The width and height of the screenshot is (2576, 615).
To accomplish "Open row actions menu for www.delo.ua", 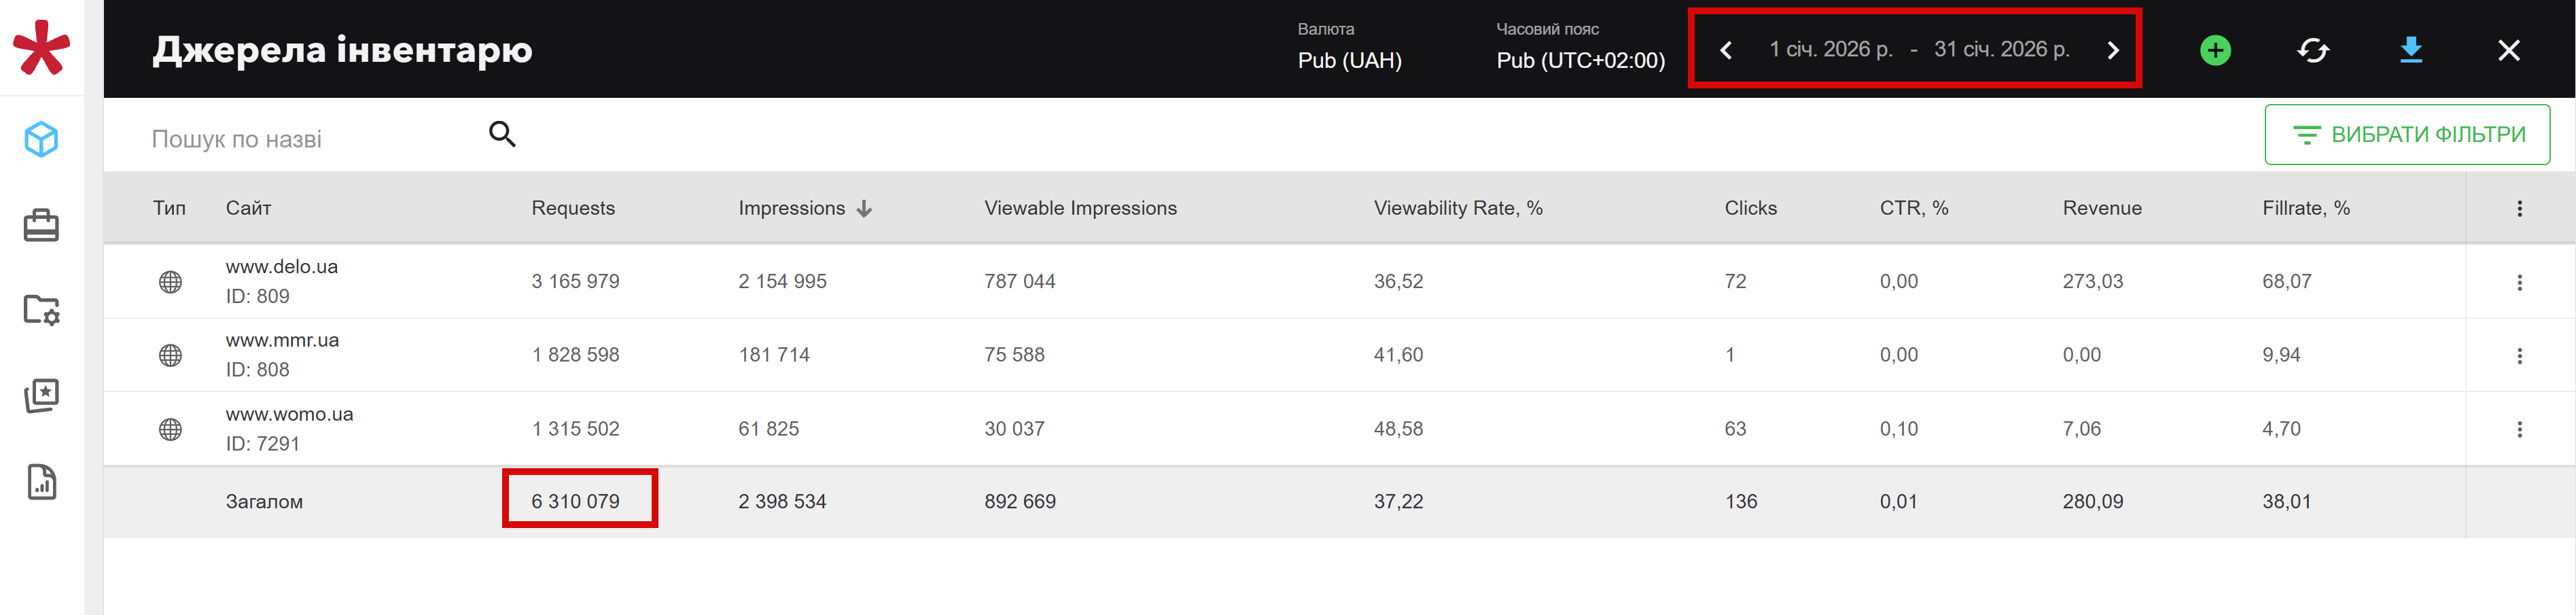I will tap(2519, 282).
